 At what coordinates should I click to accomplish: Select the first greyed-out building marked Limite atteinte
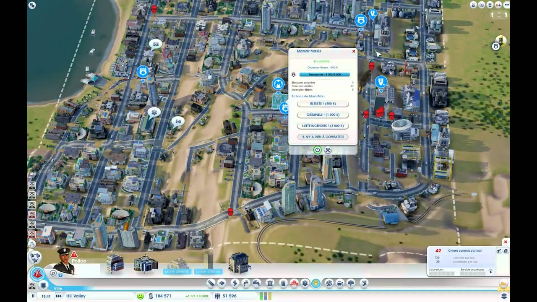tap(177, 265)
